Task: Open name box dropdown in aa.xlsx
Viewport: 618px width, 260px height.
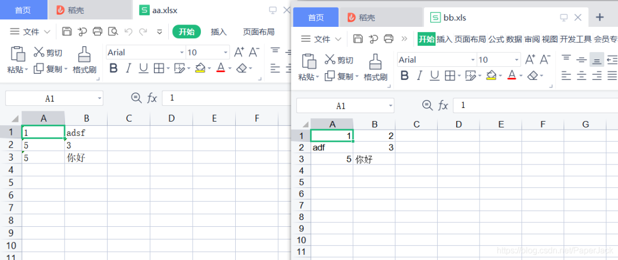Action: click(x=100, y=98)
